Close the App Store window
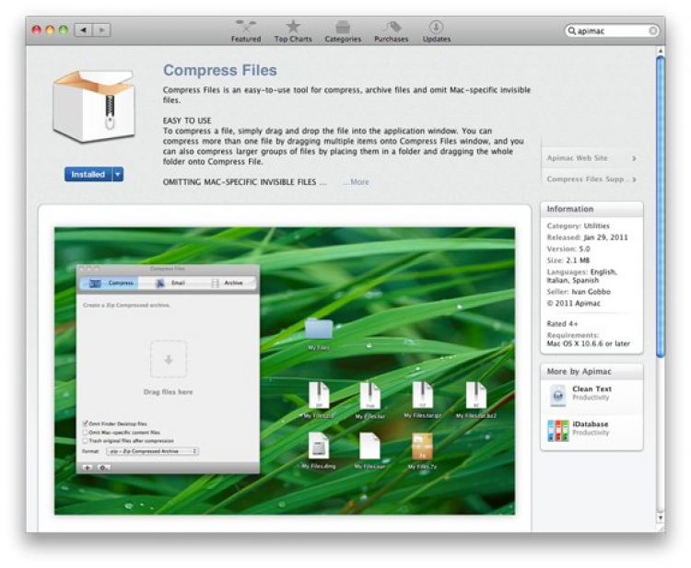Viewport: 691px width, 568px height. pos(37,30)
